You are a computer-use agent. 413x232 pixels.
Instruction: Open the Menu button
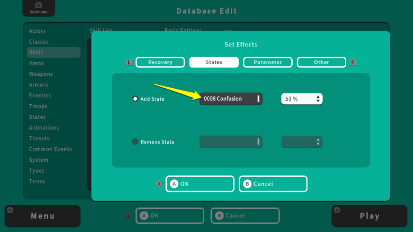click(x=43, y=216)
